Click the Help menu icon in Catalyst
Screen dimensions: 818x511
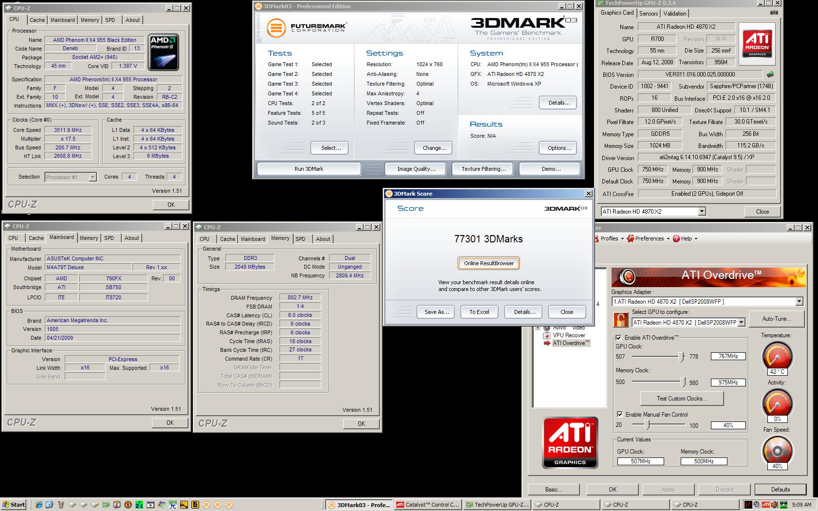pos(677,238)
